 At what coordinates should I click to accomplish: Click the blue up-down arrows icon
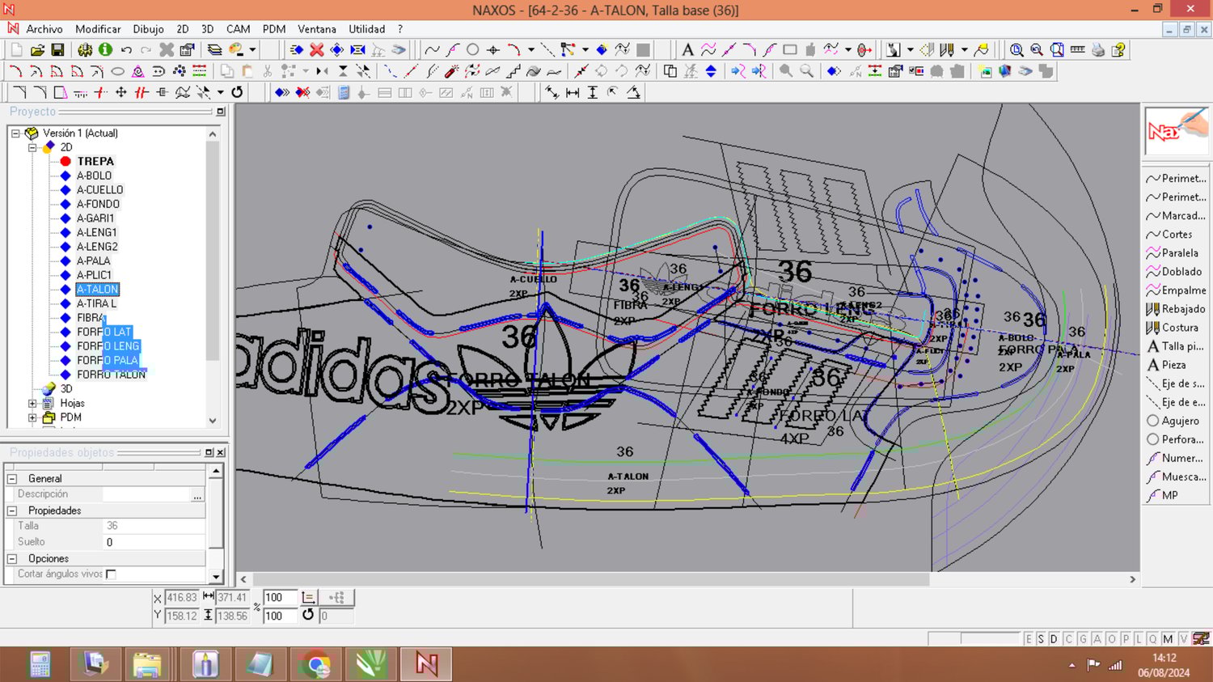point(711,71)
